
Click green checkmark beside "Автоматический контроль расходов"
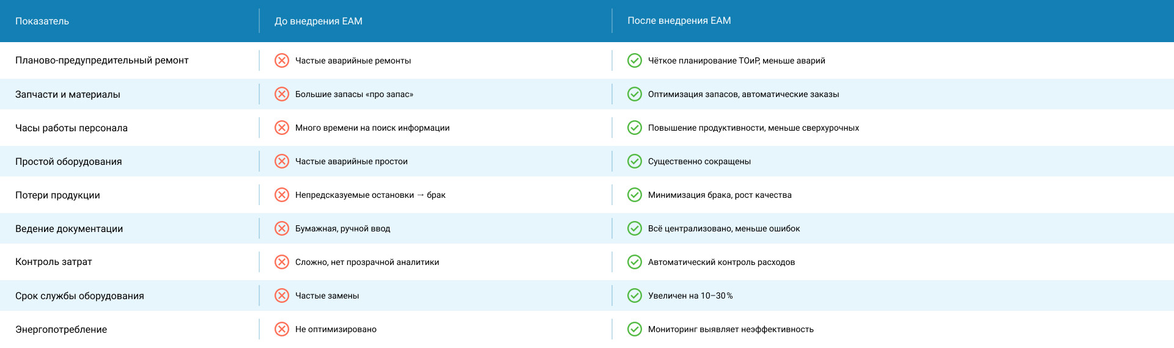point(635,262)
